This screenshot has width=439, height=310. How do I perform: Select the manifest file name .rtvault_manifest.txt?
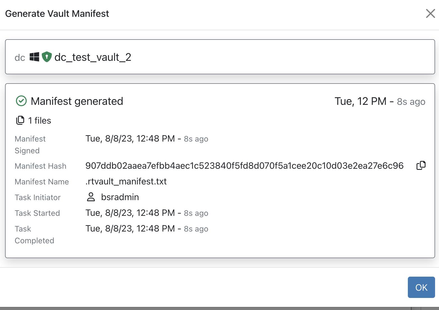tap(126, 181)
